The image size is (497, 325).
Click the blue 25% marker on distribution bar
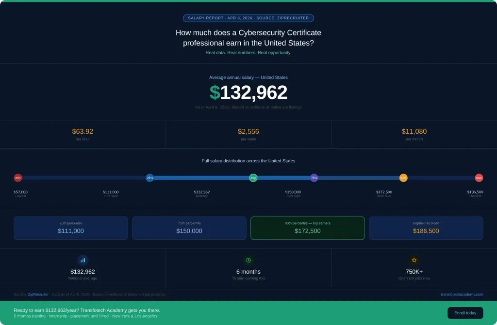(149, 178)
